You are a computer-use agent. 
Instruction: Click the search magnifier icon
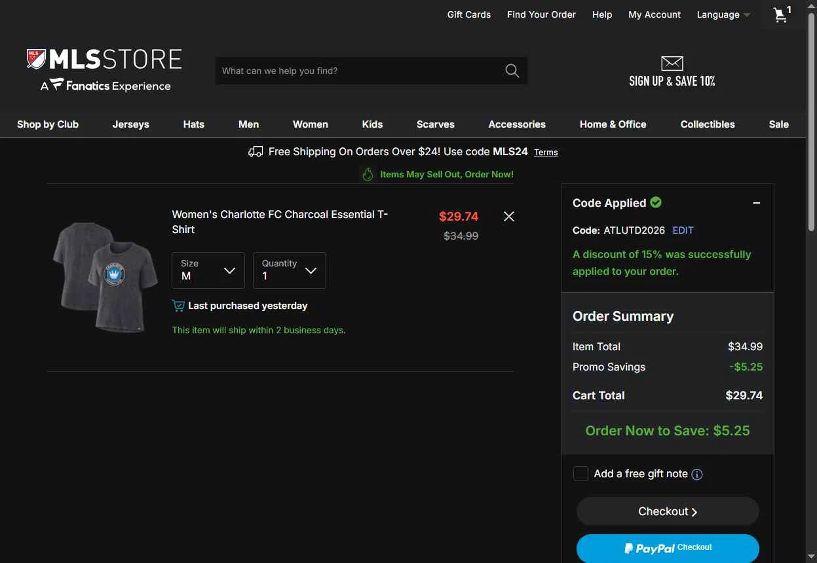pyautogui.click(x=512, y=71)
